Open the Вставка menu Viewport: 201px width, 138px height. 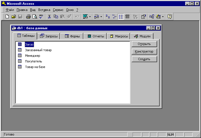44,10
